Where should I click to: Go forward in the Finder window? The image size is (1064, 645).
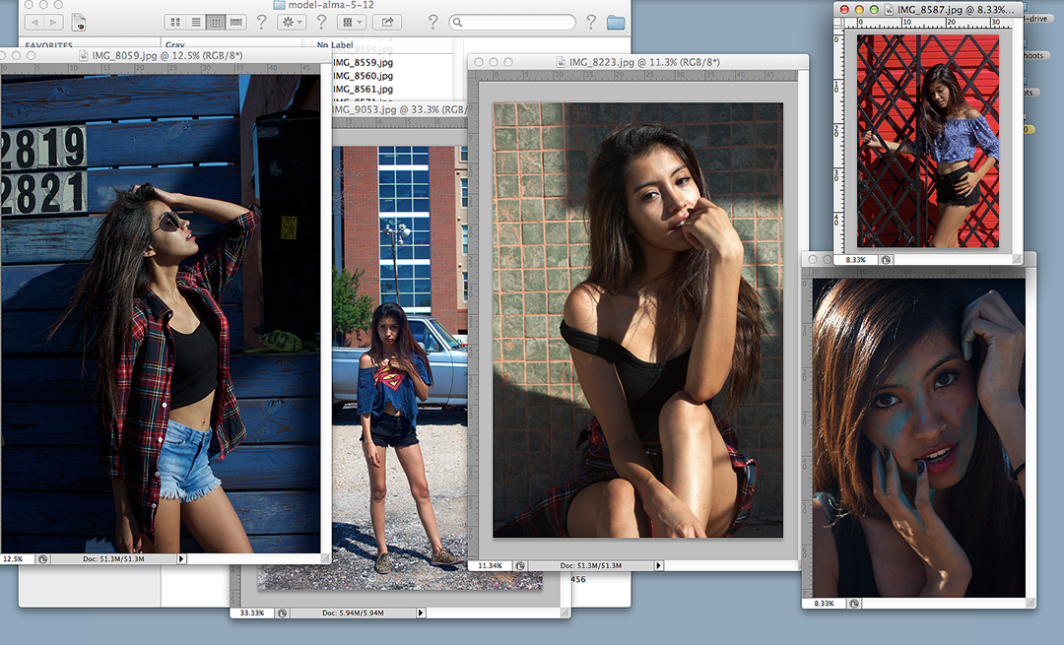click(x=53, y=23)
